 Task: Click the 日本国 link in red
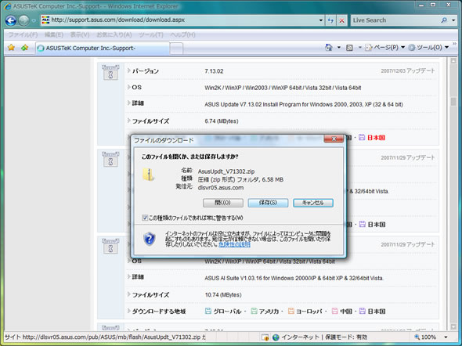click(377, 138)
